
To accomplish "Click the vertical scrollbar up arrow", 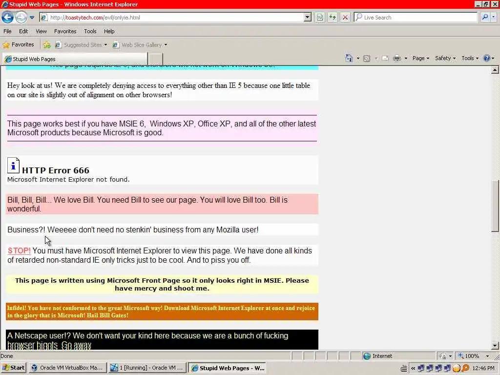I will pyautogui.click(x=495, y=70).
